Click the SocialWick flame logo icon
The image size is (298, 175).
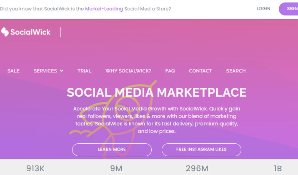pos(5,32)
